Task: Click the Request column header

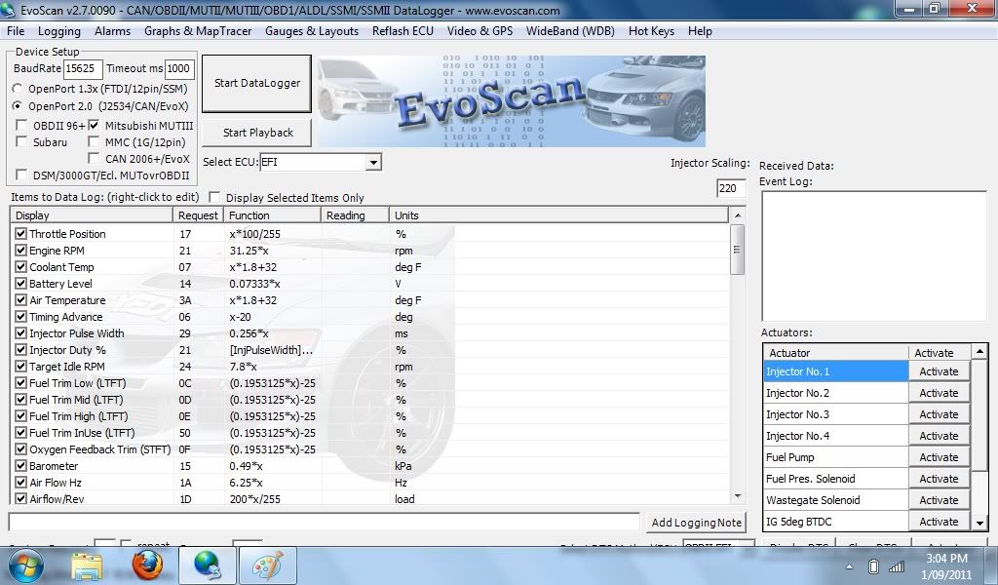Action: [198, 215]
